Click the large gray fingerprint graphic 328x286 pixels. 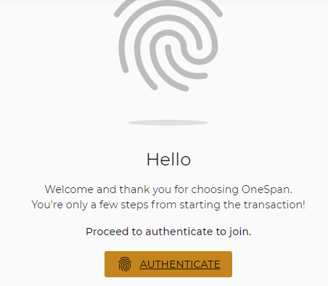168,45
